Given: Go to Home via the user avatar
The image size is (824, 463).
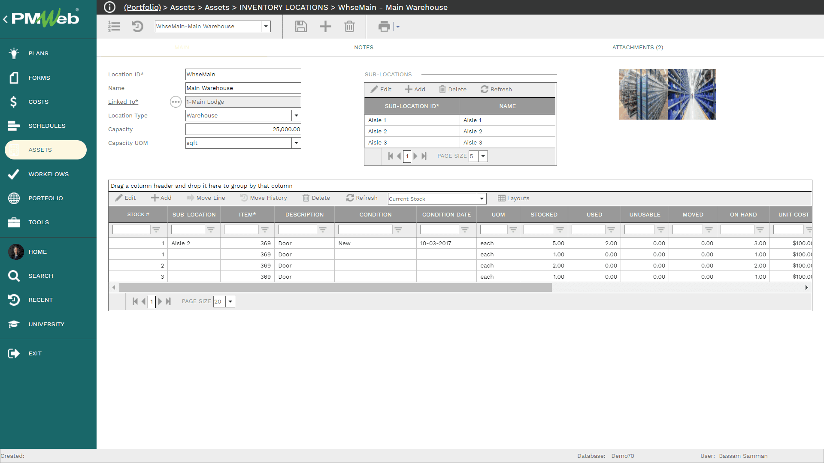Looking at the screenshot, I should coord(16,252).
